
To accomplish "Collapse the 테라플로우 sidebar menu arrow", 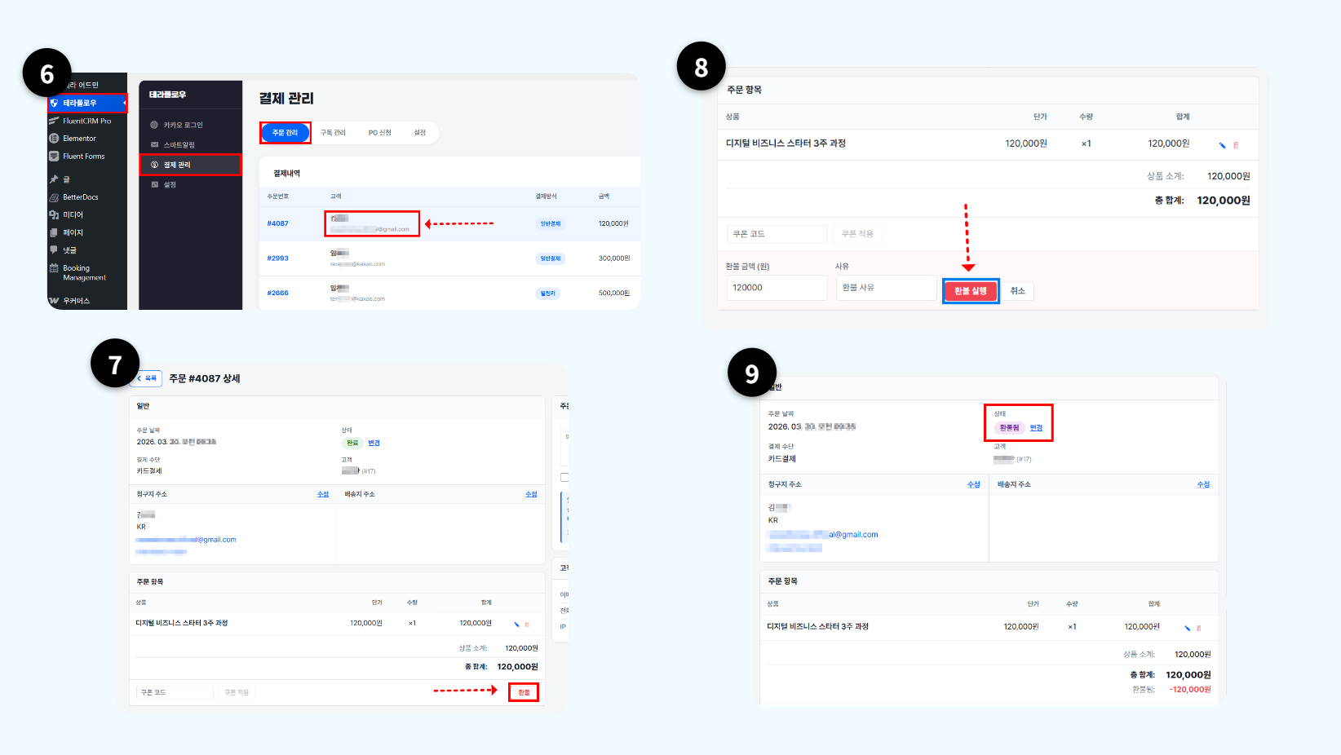I will [x=122, y=104].
